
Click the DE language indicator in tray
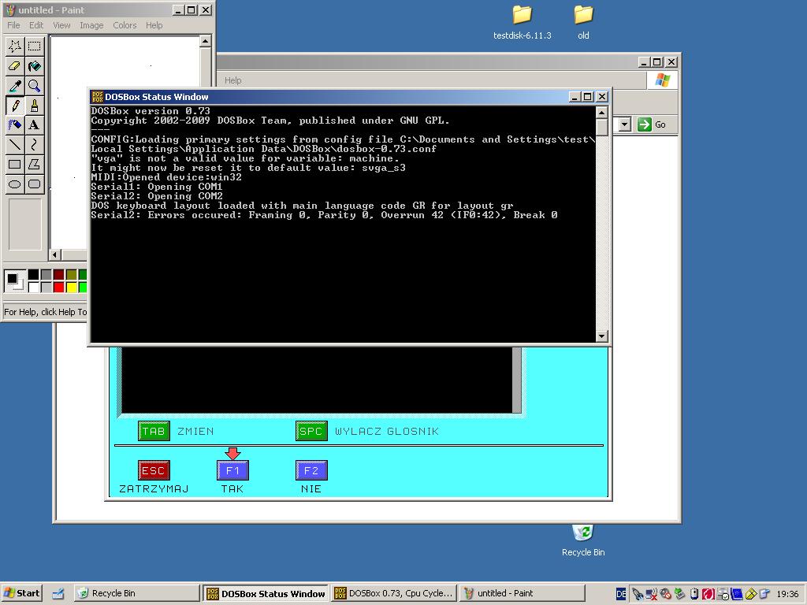pos(621,594)
